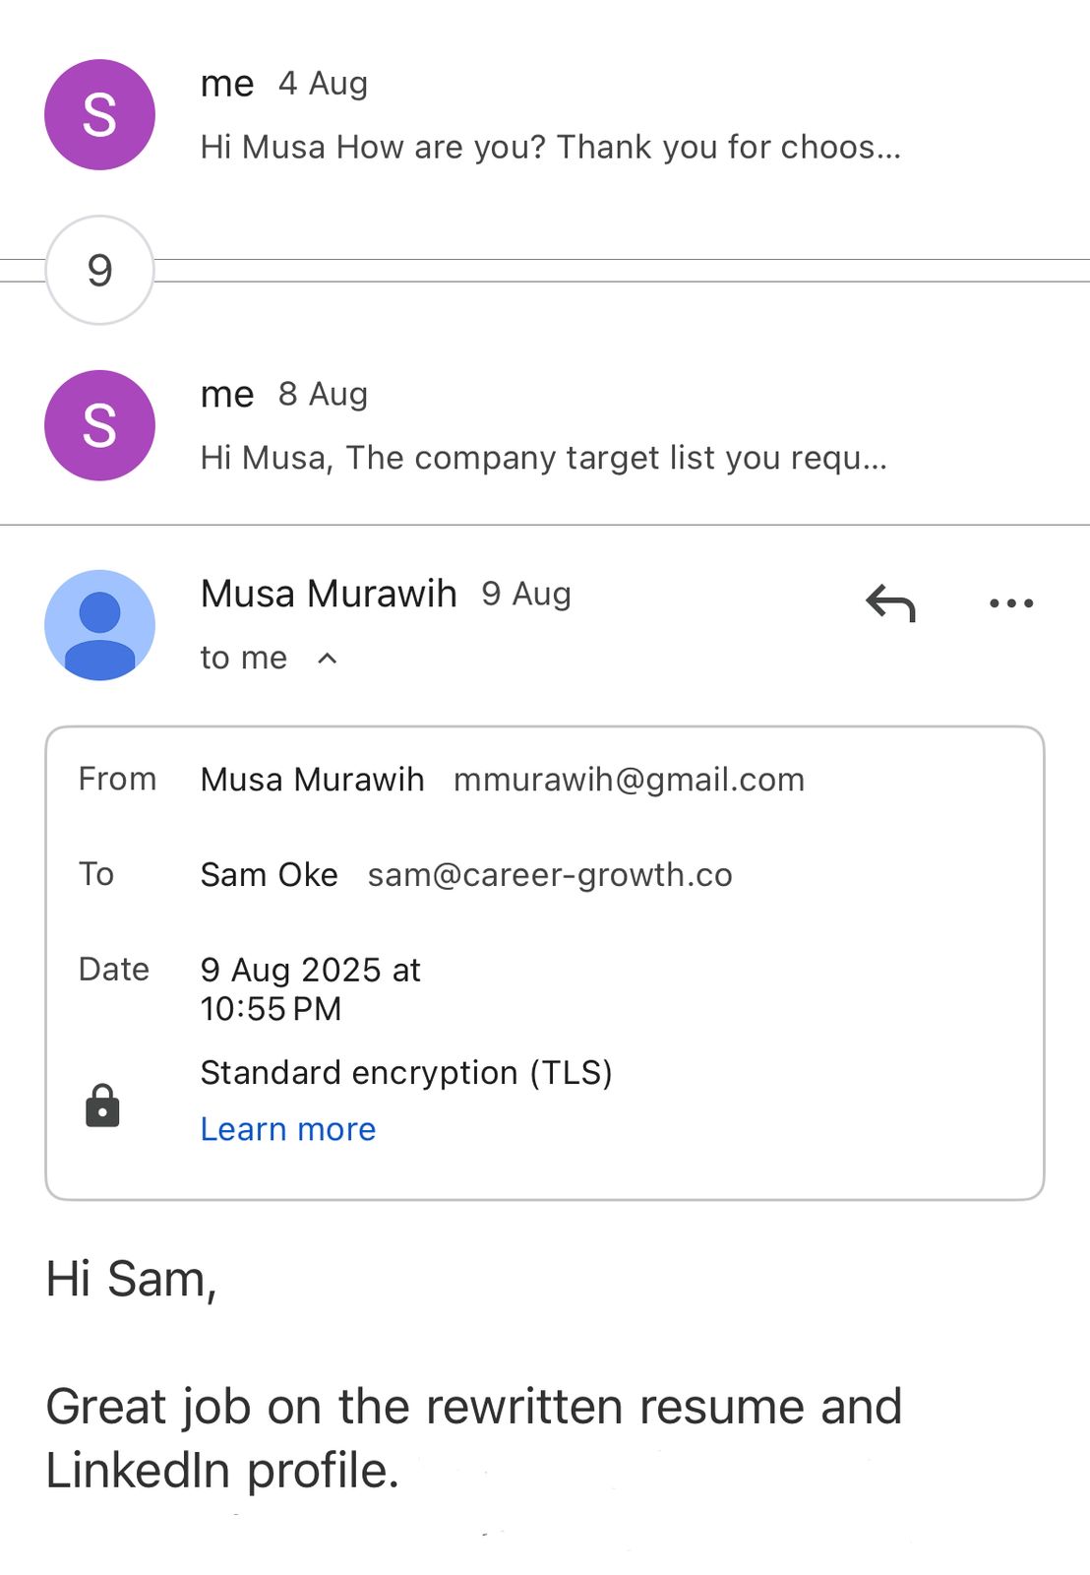
Task: Collapse recipient details with the chevron
Action: pos(328,659)
